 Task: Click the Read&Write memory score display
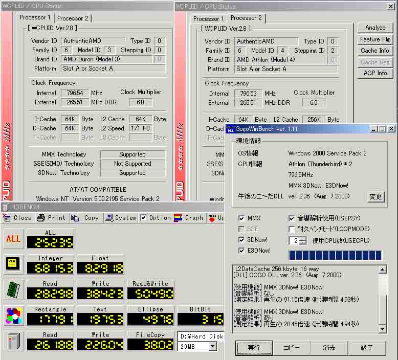tap(150, 294)
